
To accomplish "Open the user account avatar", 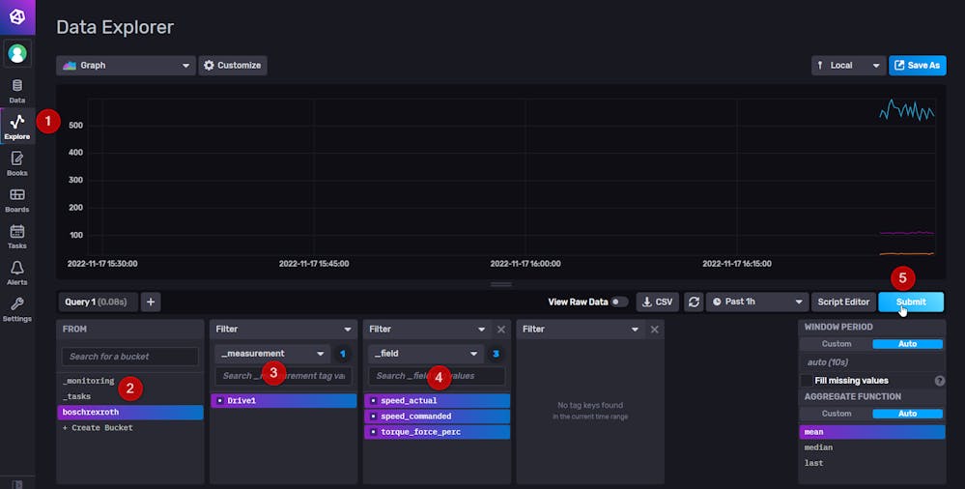I will (17, 53).
